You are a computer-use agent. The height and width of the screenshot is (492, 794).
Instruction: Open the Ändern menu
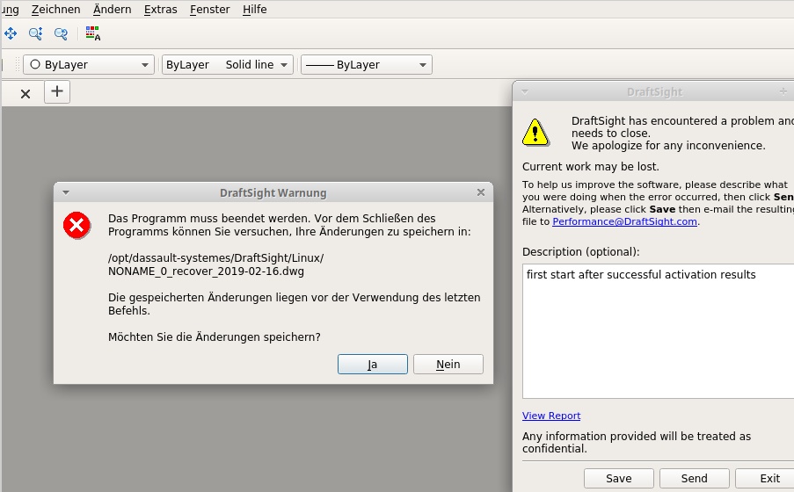pos(112,9)
